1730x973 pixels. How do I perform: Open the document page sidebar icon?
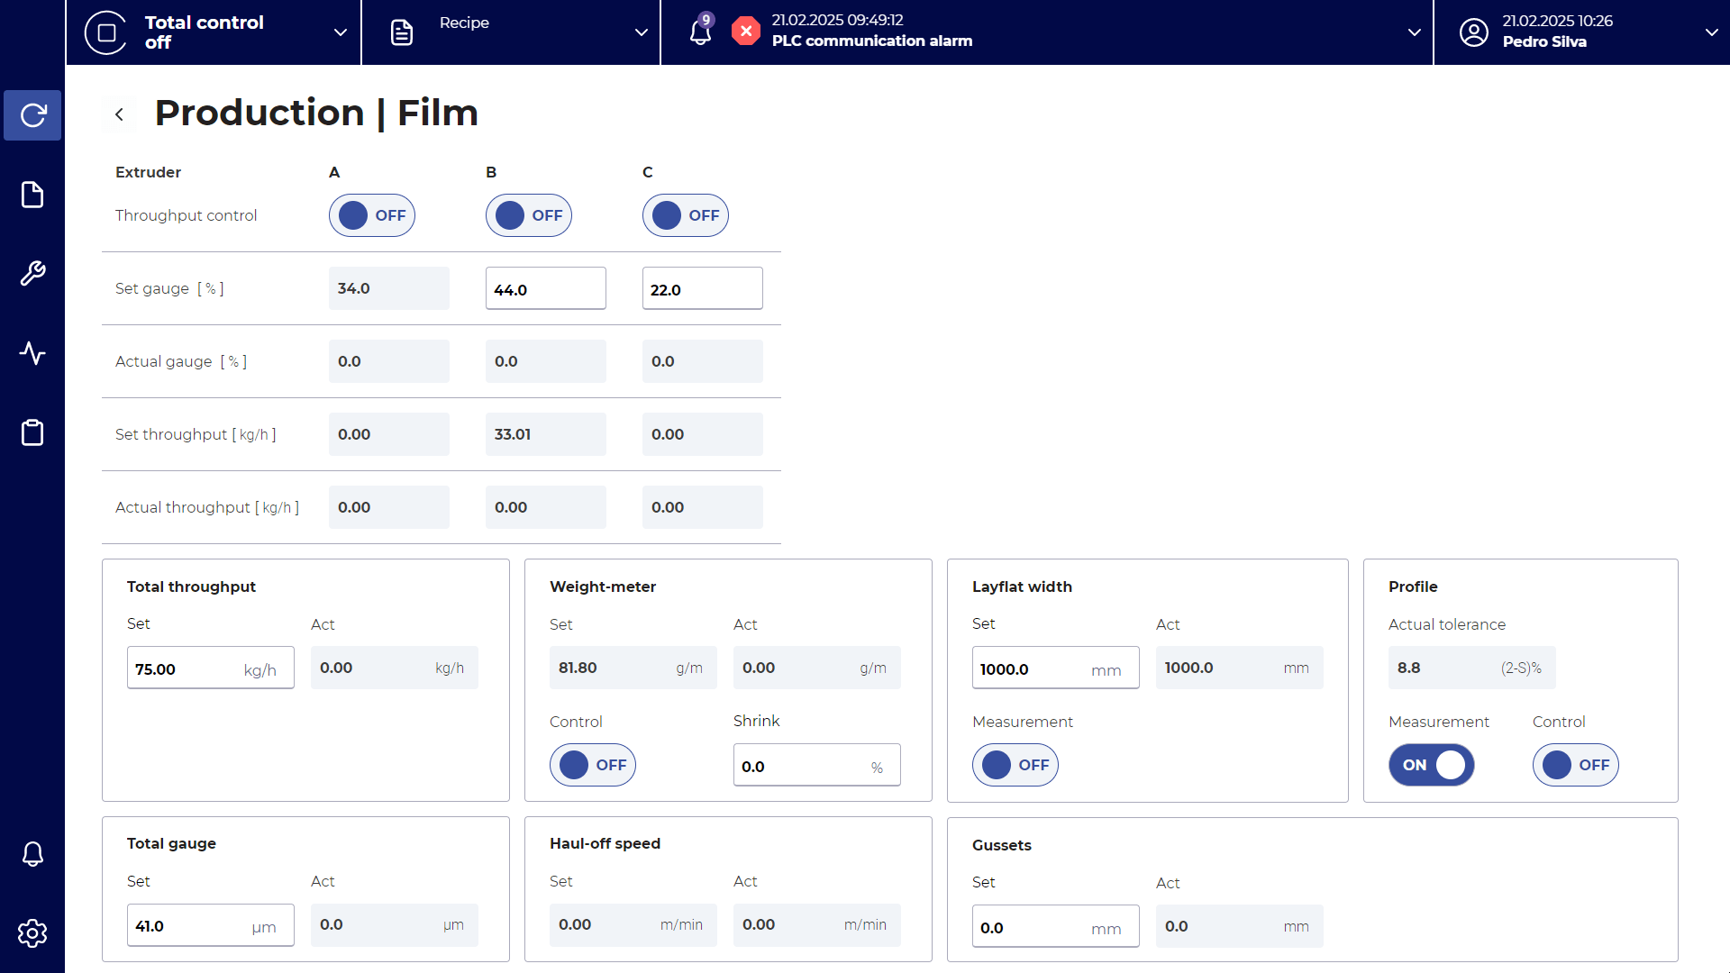32,195
